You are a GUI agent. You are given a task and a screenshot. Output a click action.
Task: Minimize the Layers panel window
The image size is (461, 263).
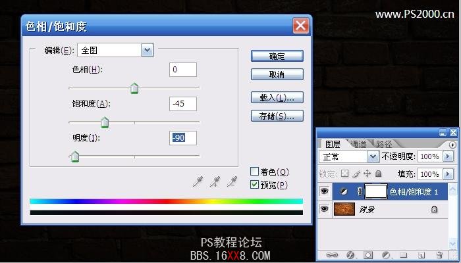pyautogui.click(x=443, y=133)
